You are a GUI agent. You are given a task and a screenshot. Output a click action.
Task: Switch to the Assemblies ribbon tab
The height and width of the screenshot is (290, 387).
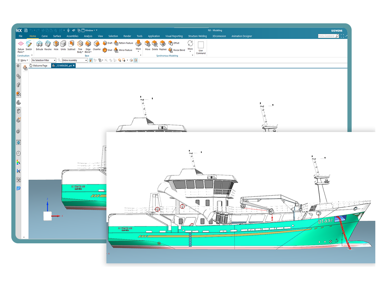[73, 36]
